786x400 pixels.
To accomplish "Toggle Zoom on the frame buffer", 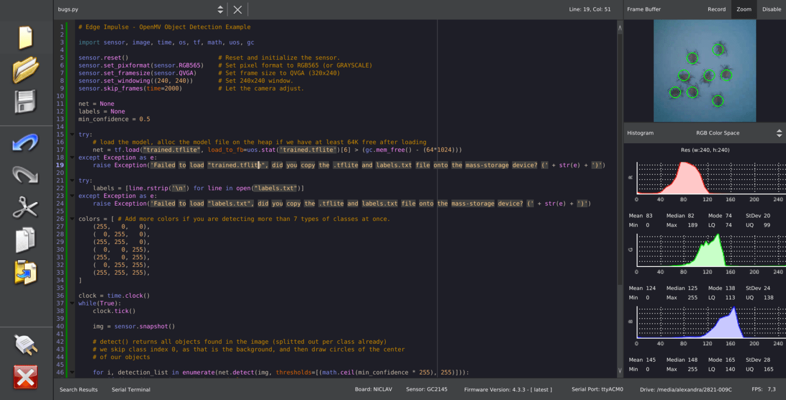I will 744,9.
